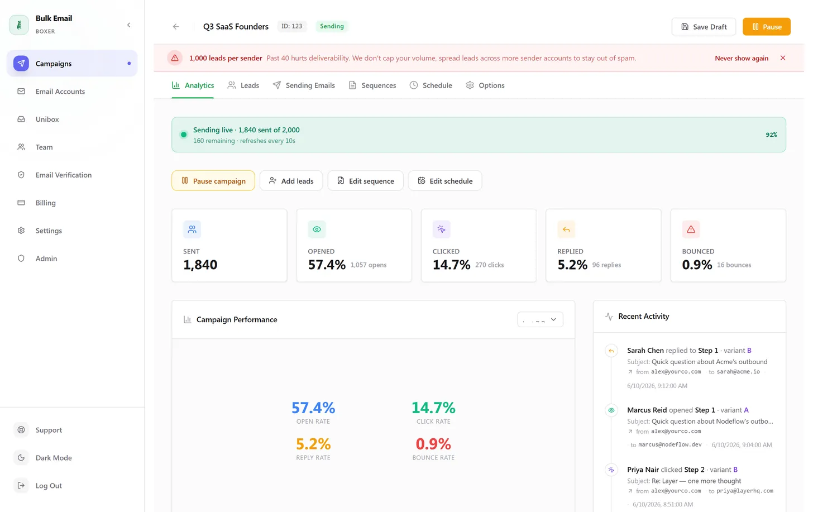The height and width of the screenshot is (512, 813).
Task: Click the Bulk Email Boxer logo
Action: [19, 25]
